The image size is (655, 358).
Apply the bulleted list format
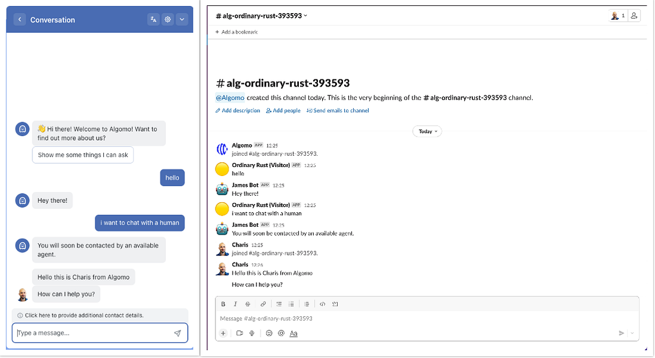(291, 304)
